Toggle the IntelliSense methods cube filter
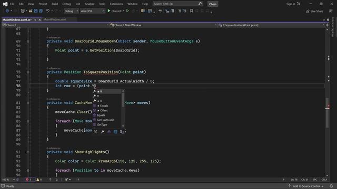This screenshot has width=337, height=189. 109,132
